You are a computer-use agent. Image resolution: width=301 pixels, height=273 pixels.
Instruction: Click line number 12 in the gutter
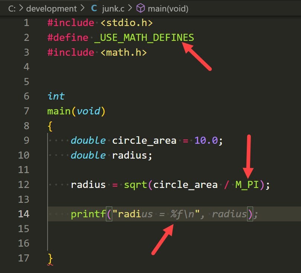[x=24, y=185]
